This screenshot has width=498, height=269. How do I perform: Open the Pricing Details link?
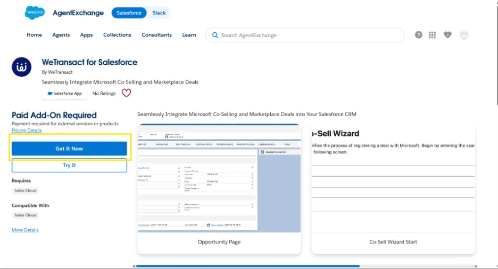pos(27,130)
